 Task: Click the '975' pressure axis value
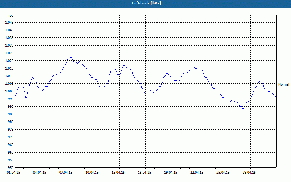(x=11, y=130)
